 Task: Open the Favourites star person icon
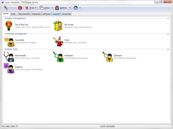[9, 41]
